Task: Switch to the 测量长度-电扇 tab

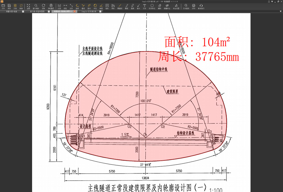Action: pyautogui.click(x=12, y=11)
